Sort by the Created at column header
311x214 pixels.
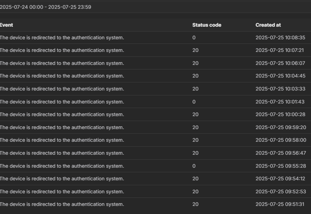click(x=268, y=25)
